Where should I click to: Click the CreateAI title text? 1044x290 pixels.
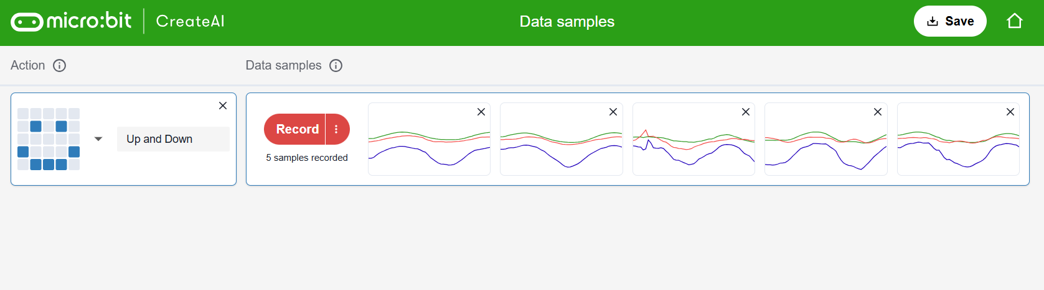190,22
